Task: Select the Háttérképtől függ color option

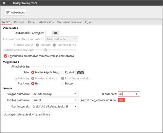Action: pos(33,72)
